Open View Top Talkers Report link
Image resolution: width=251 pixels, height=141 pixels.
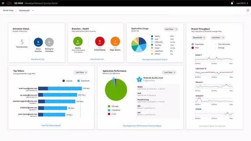pyautogui.click(x=51, y=125)
